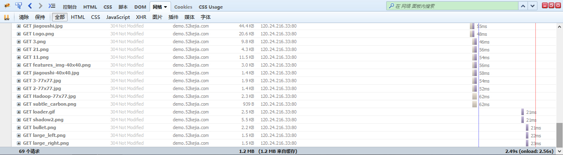Open the CSS panel tab
Viewport: 563px width, 155px height.
pyautogui.click(x=108, y=7)
